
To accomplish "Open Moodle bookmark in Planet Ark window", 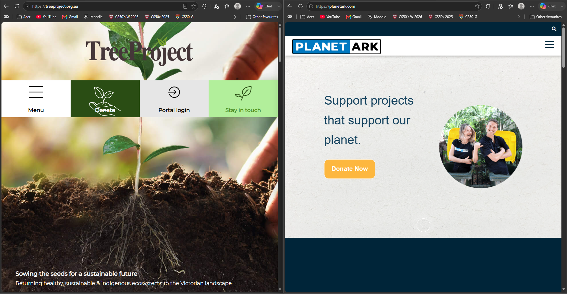I will click(377, 17).
